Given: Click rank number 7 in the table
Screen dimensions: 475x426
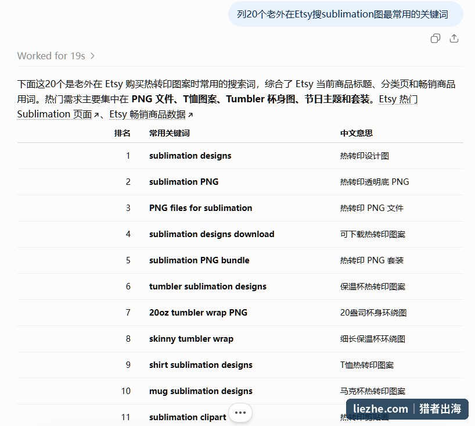Looking at the screenshot, I should (128, 312).
